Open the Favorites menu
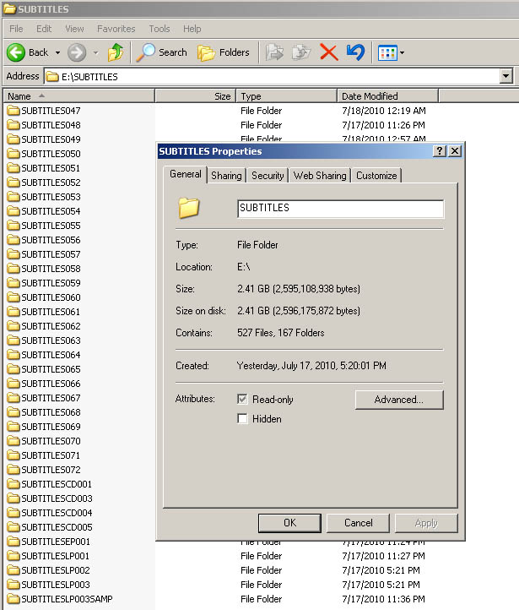519x610 pixels. pos(116,29)
